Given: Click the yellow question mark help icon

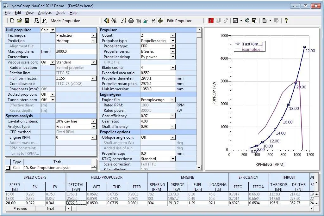Looking at the screenshot, I should (x=286, y=21).
